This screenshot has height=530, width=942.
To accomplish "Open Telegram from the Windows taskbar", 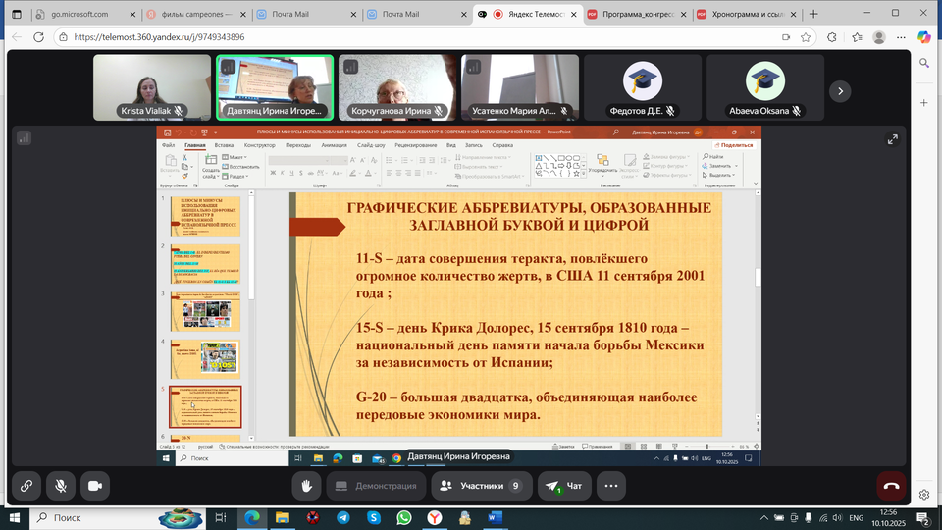I will [342, 517].
